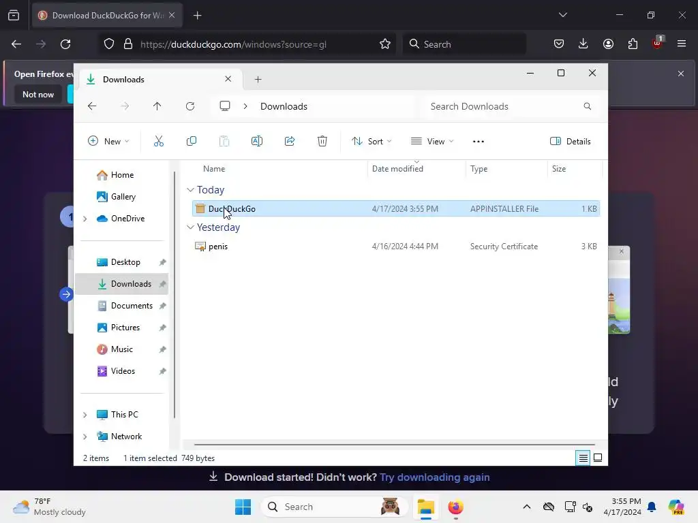
Task: Collapse the Today group
Action: click(191, 190)
